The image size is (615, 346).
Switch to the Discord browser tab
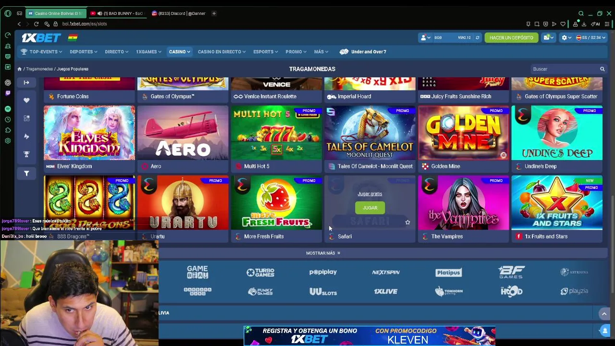179,13
